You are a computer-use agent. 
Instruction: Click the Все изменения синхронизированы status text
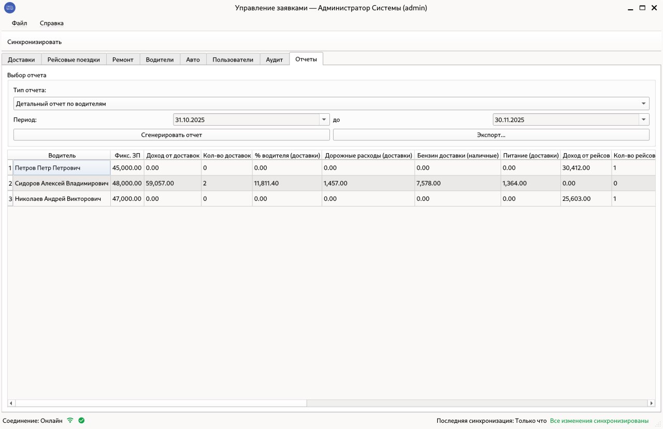click(x=599, y=421)
